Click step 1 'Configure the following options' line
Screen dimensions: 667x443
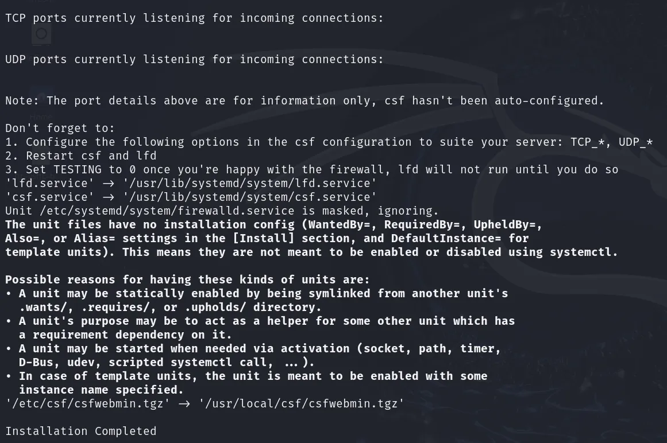pyautogui.click(x=329, y=142)
